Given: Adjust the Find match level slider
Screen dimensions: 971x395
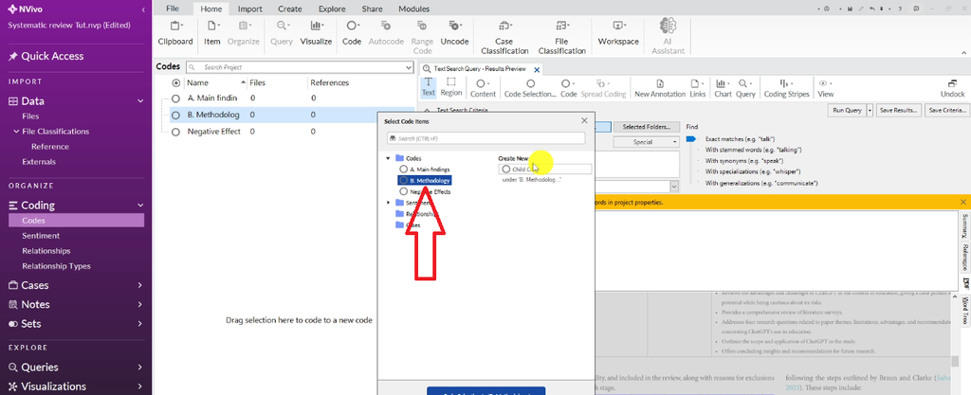Looking at the screenshot, I should [x=691, y=139].
